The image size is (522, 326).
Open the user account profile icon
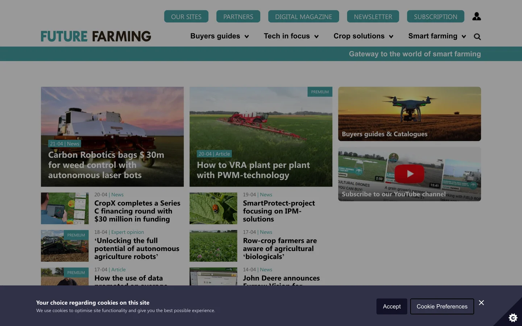tap(477, 16)
